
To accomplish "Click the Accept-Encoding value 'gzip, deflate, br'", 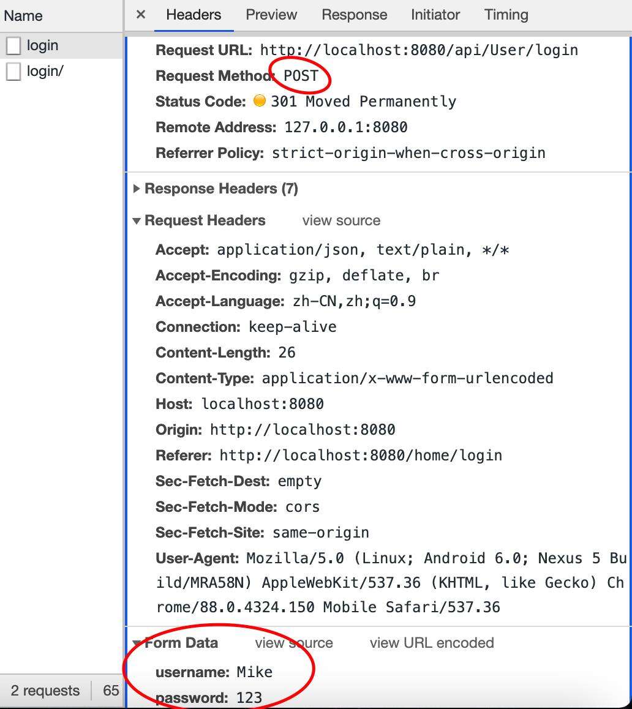I will (364, 276).
